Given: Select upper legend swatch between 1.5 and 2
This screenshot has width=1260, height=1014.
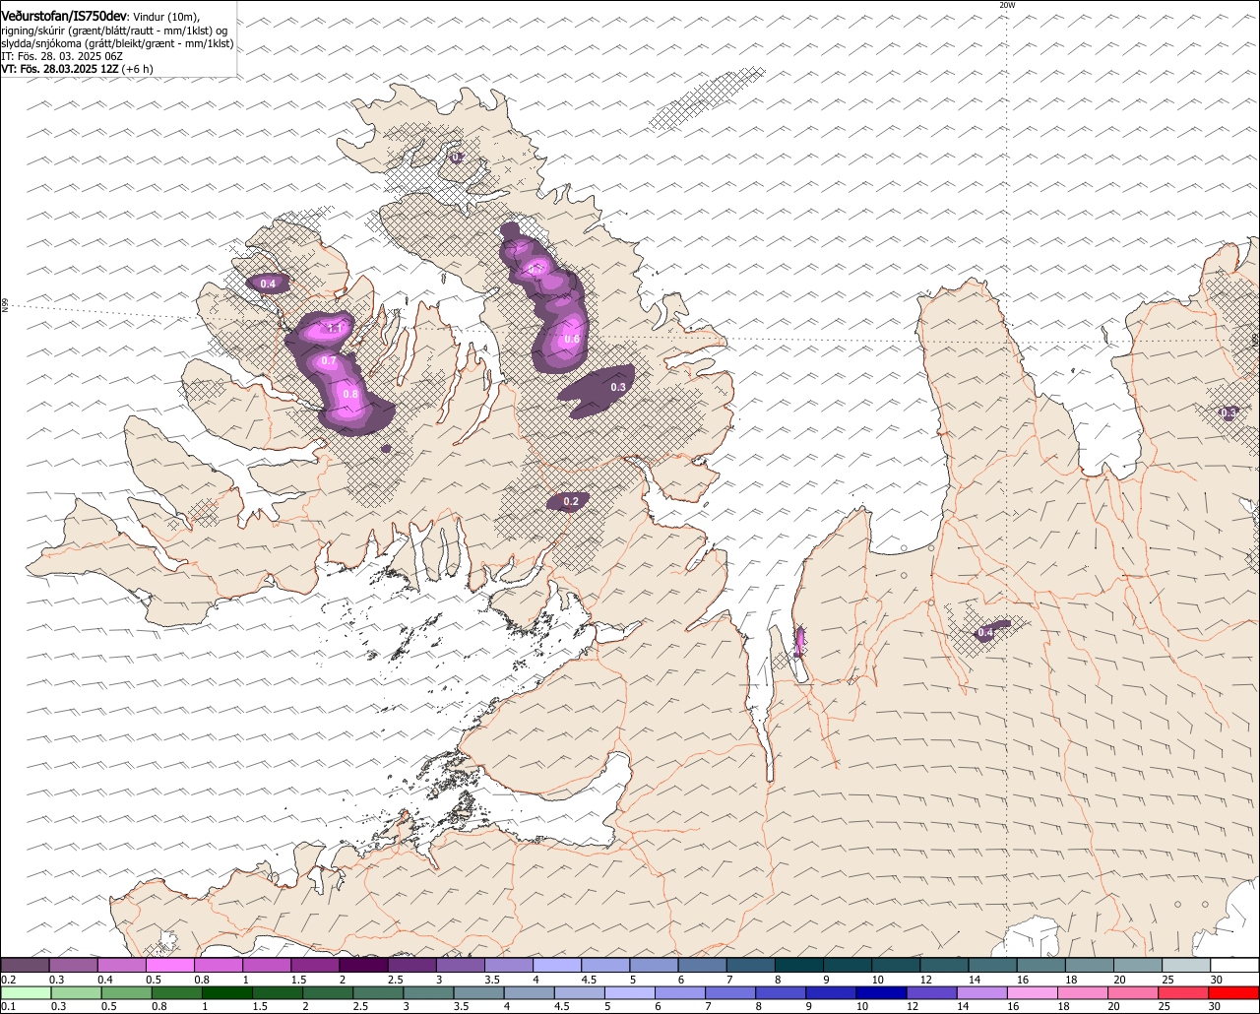Looking at the screenshot, I should click(315, 965).
